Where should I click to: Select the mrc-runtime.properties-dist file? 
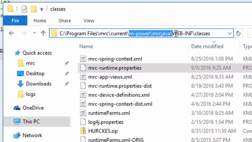[120, 86]
